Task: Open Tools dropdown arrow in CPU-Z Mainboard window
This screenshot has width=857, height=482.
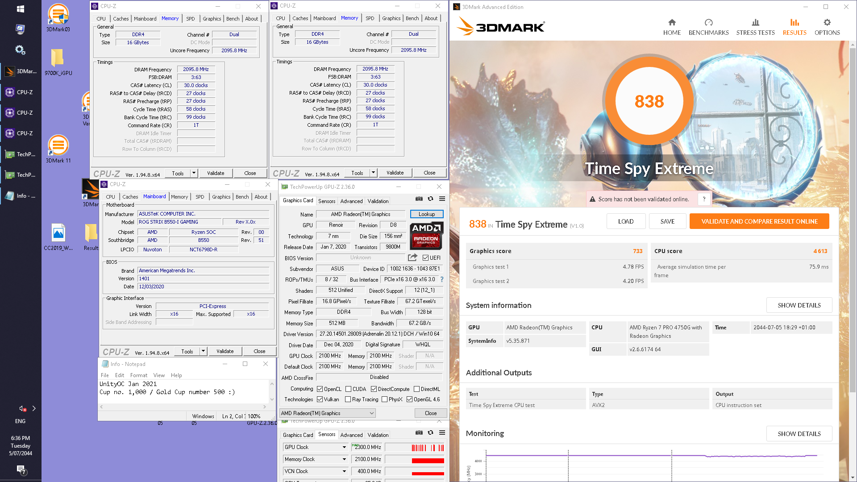Action: (x=203, y=351)
